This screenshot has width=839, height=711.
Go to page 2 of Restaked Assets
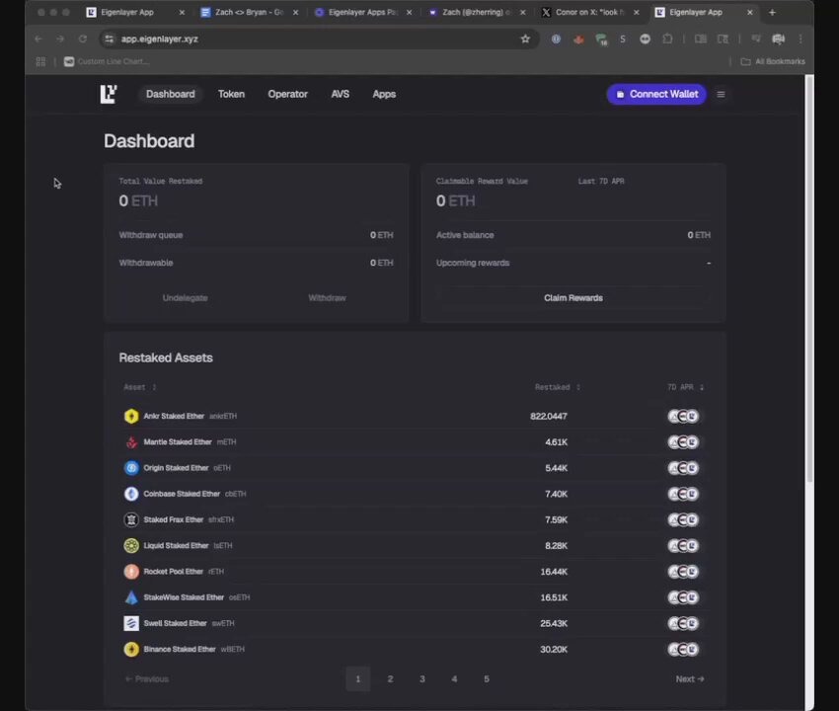(390, 678)
